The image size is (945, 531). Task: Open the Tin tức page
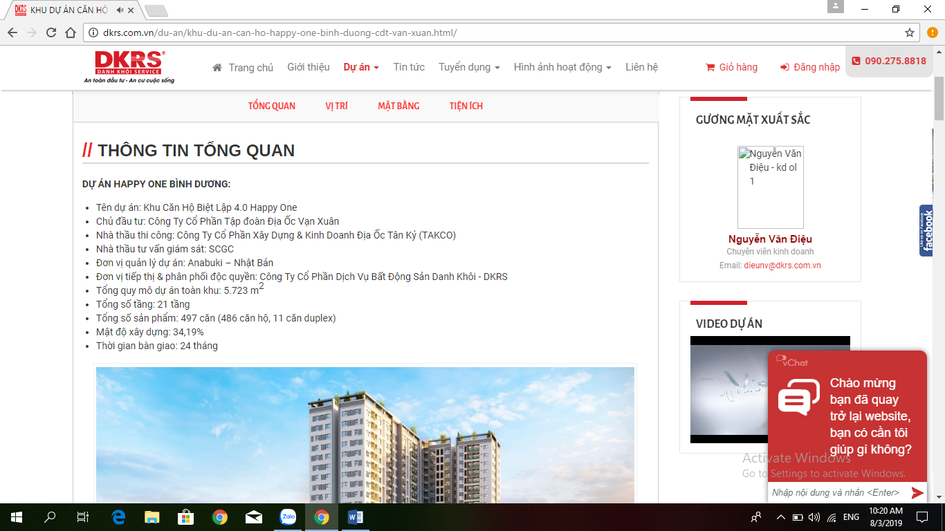[x=409, y=67]
